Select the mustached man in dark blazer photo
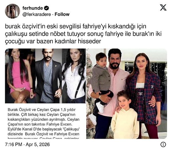The height and width of the screenshot is (153, 172). [49, 76]
